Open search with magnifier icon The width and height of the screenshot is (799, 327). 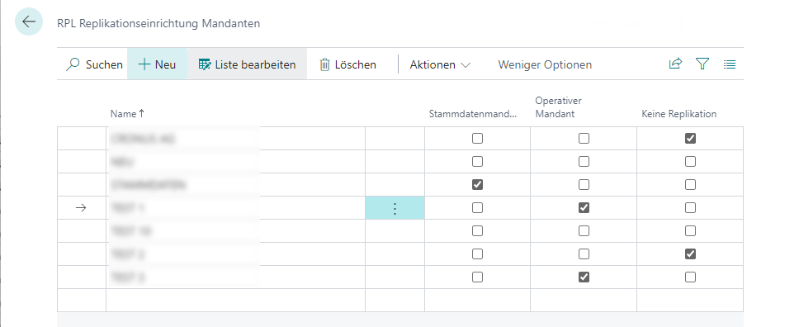click(x=73, y=64)
